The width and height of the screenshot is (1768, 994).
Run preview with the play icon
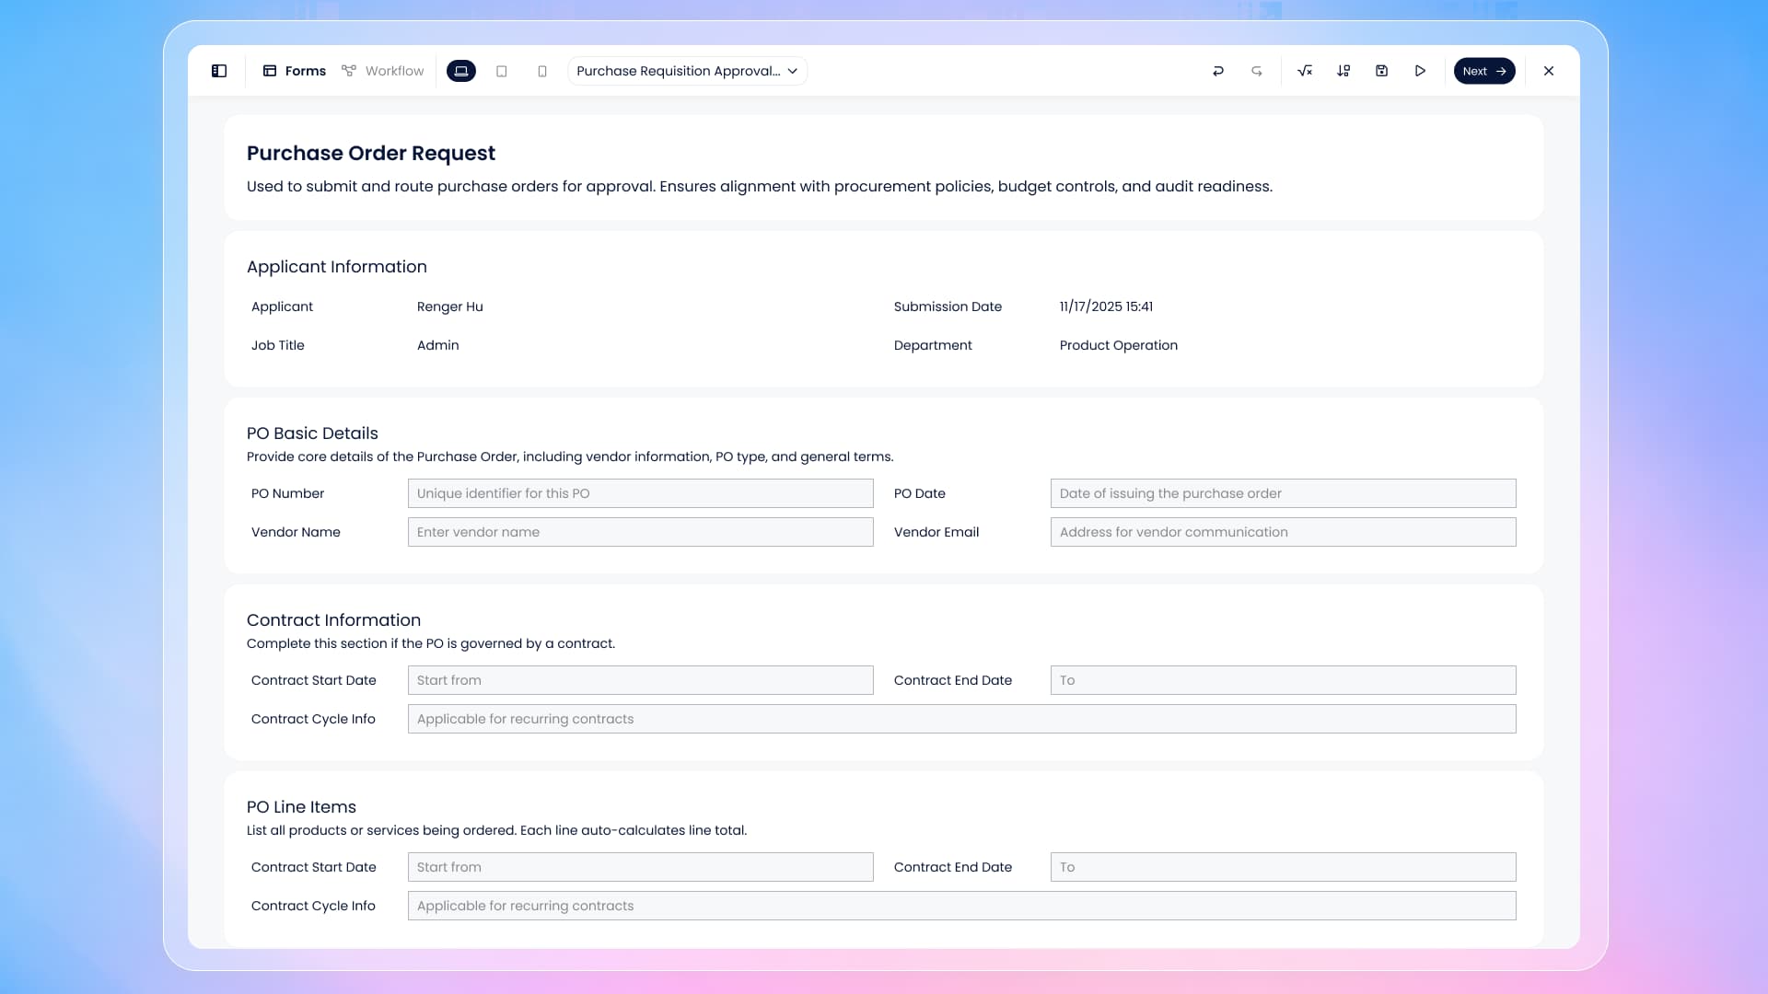1420,71
